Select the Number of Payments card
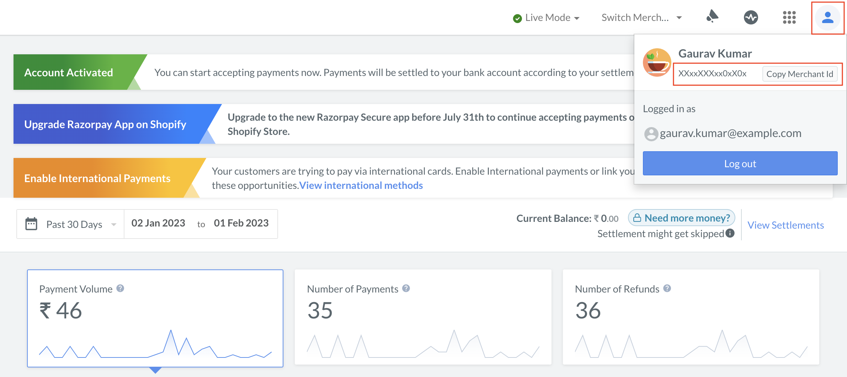The height and width of the screenshot is (377, 847). [423, 317]
